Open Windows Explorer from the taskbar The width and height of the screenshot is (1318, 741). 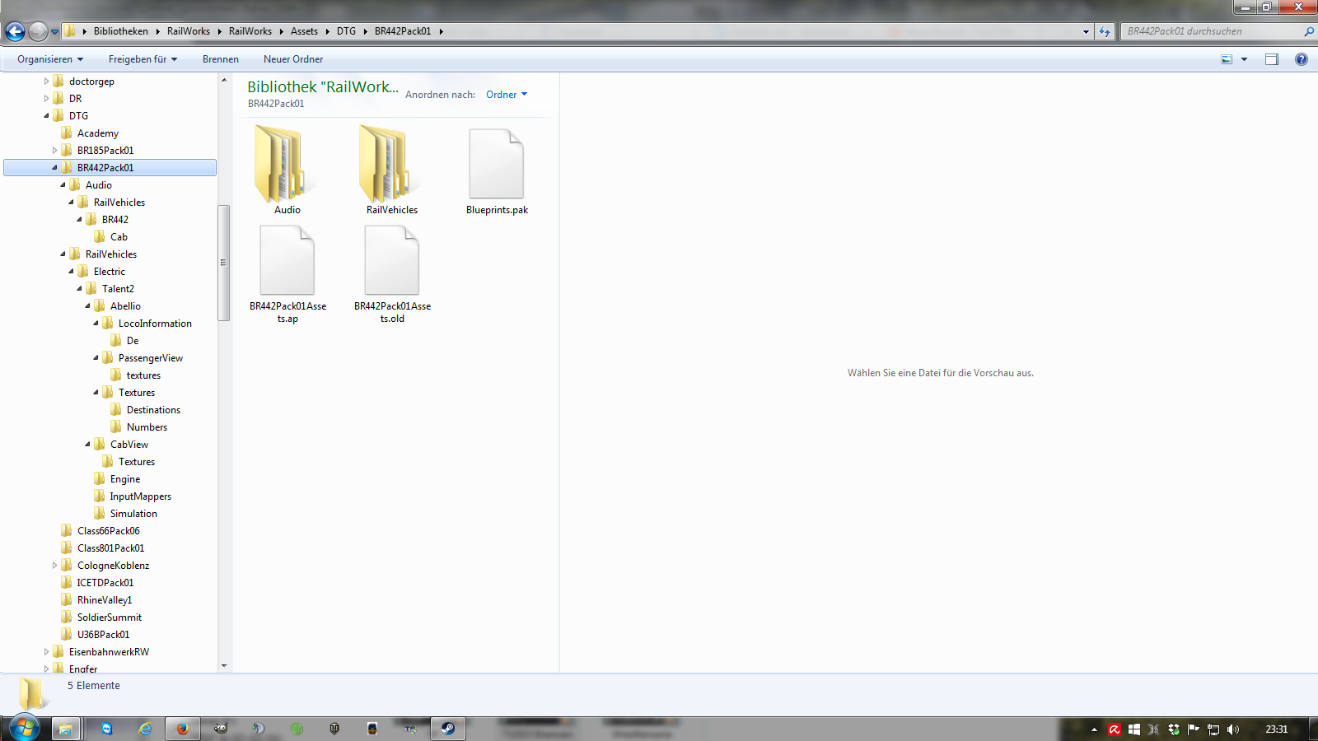click(65, 729)
